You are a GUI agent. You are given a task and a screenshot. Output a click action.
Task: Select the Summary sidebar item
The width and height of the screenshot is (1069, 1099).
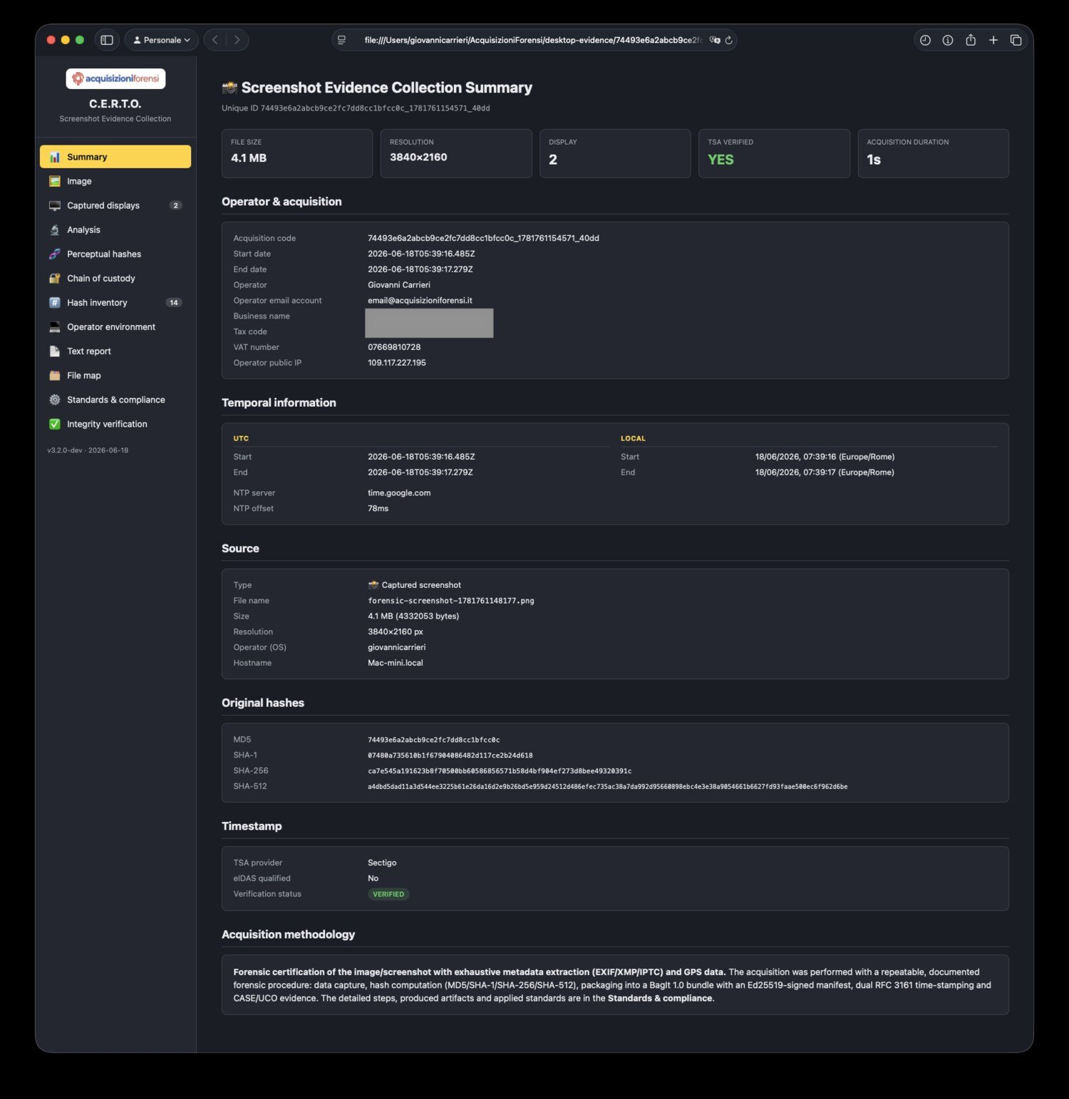point(115,157)
